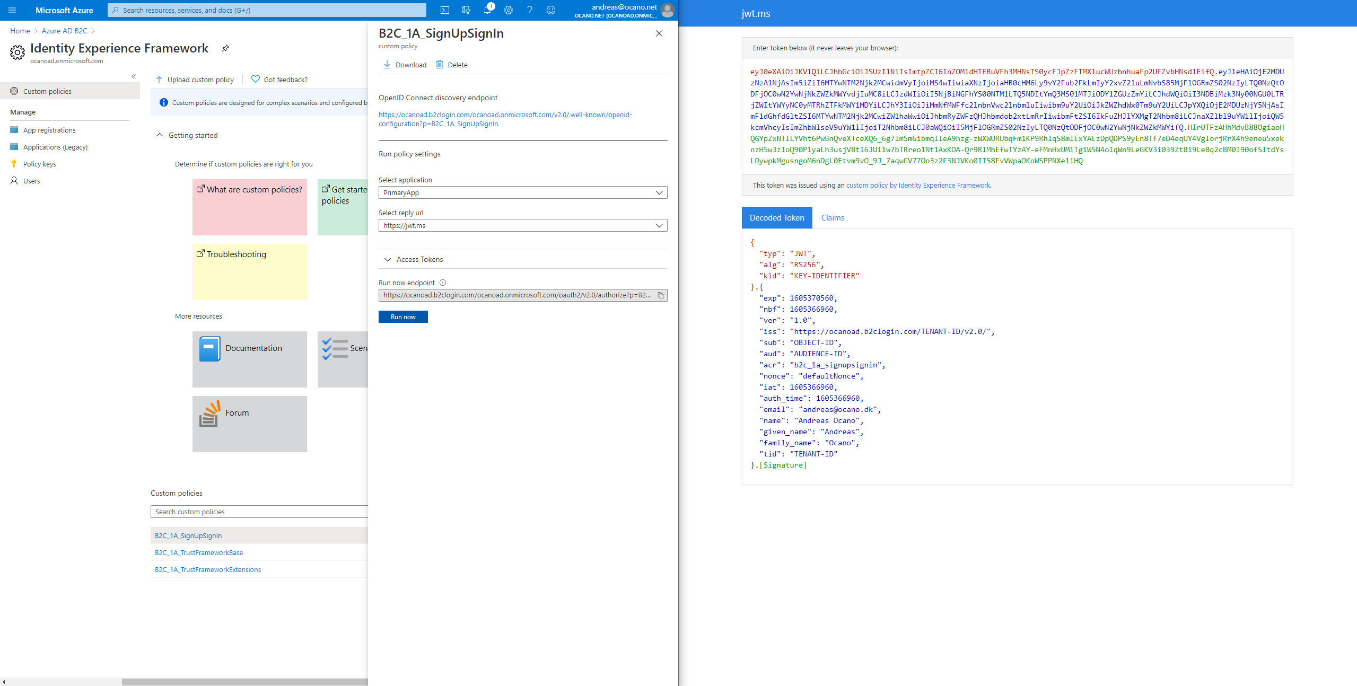The height and width of the screenshot is (686, 1357).
Task: Open Cloud Shell icon in Azure header
Action: pos(445,10)
